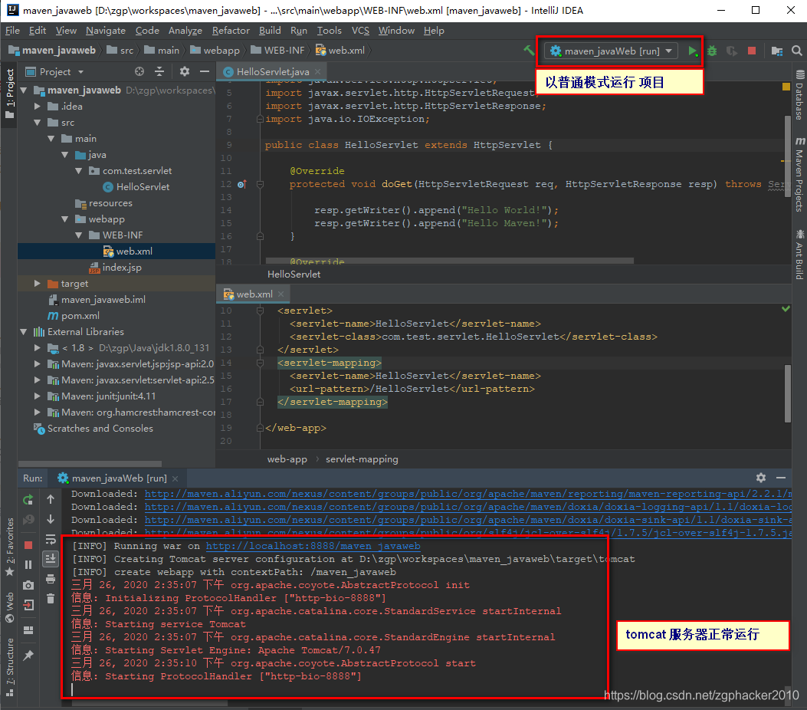Collapse the com.test.servlet package
The width and height of the screenshot is (807, 710).
78,170
